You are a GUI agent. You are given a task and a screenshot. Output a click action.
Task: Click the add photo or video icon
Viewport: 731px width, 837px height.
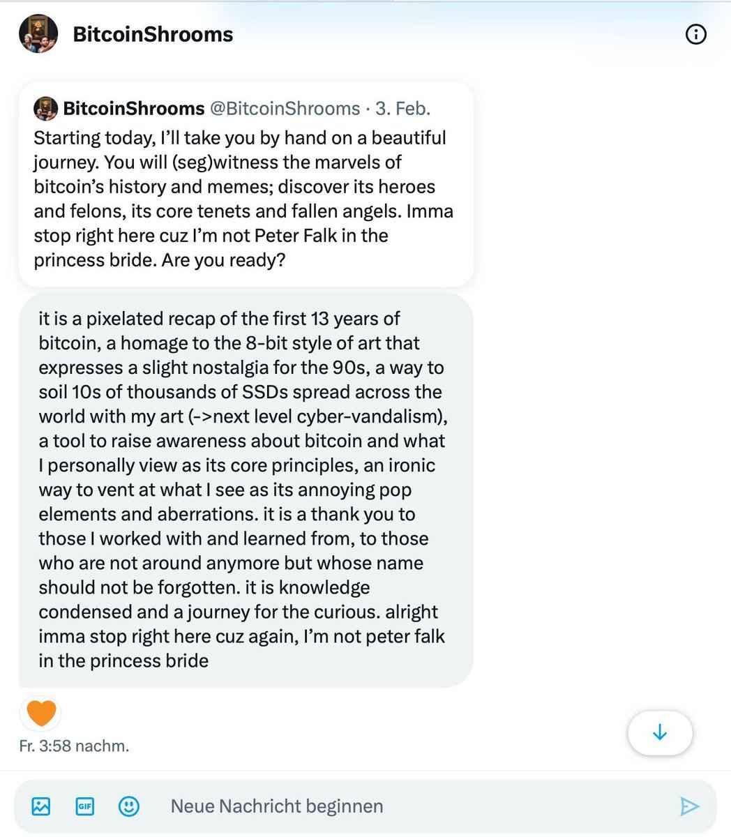coord(41,806)
